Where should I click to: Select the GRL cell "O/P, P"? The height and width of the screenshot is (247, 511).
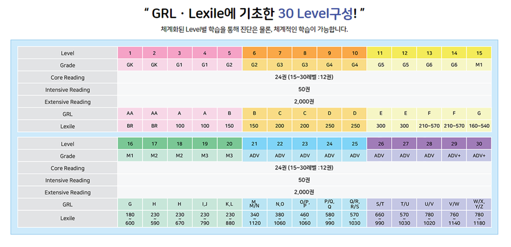305,205
